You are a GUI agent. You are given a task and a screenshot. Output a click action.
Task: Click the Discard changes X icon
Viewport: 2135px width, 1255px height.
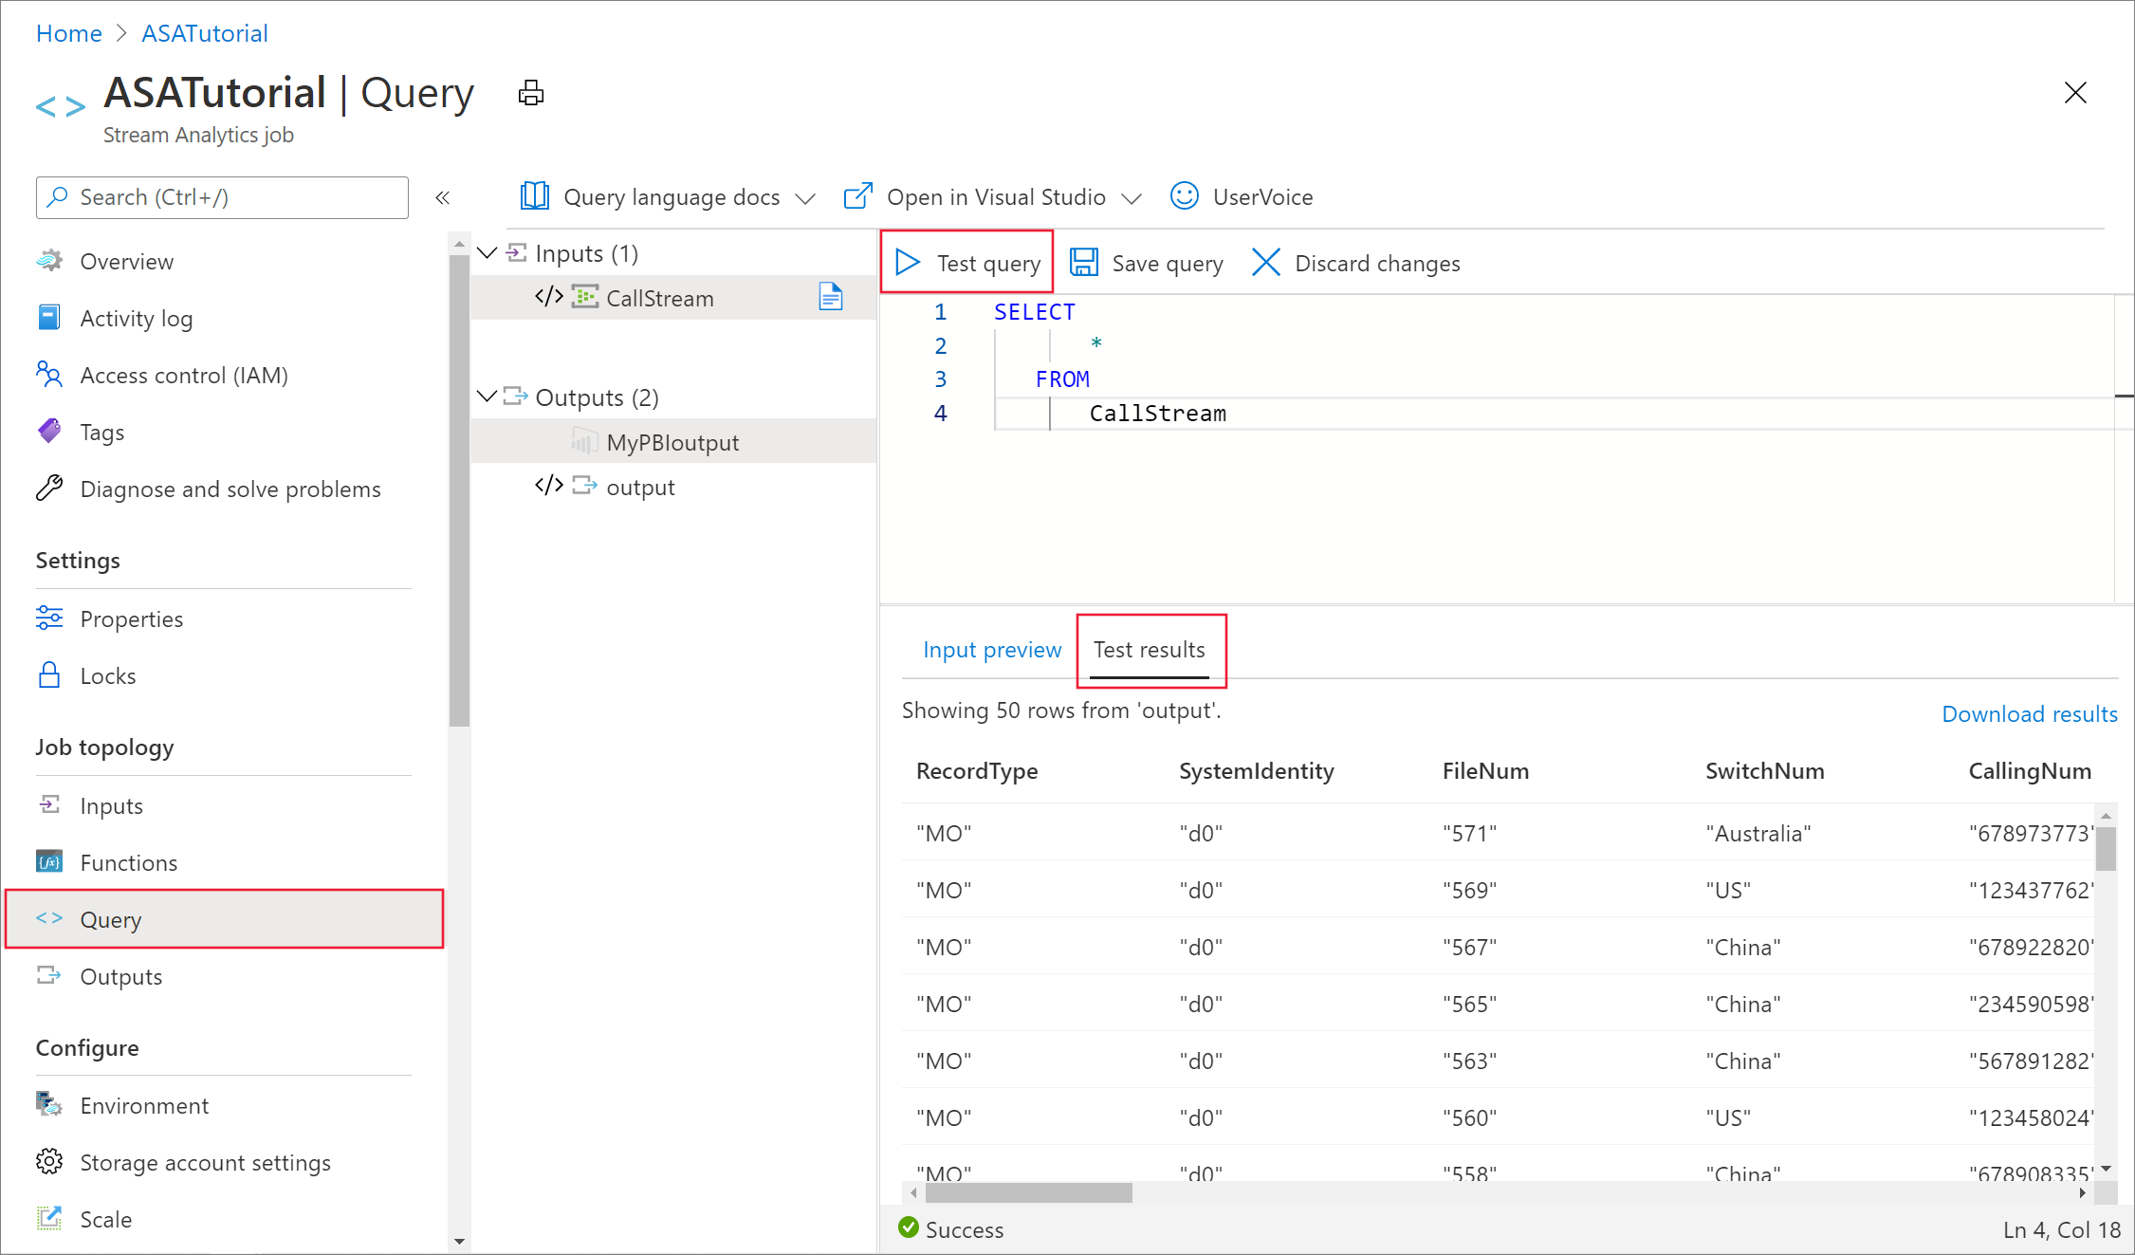[1267, 262]
